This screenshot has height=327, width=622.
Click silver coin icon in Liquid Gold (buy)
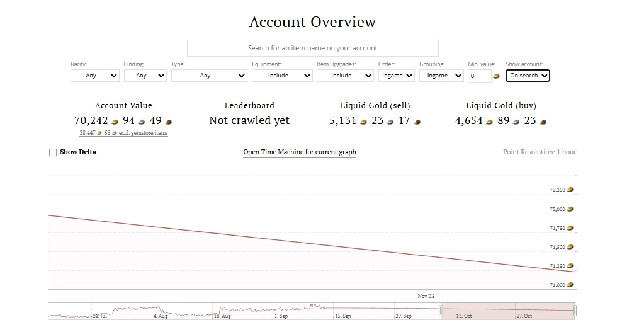pyautogui.click(x=516, y=122)
